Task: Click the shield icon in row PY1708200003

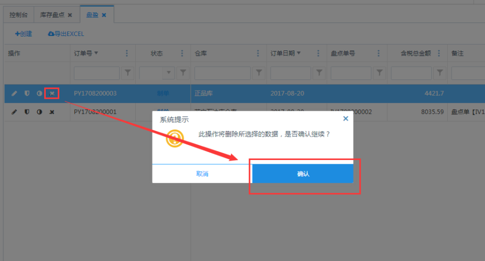Action: click(27, 93)
